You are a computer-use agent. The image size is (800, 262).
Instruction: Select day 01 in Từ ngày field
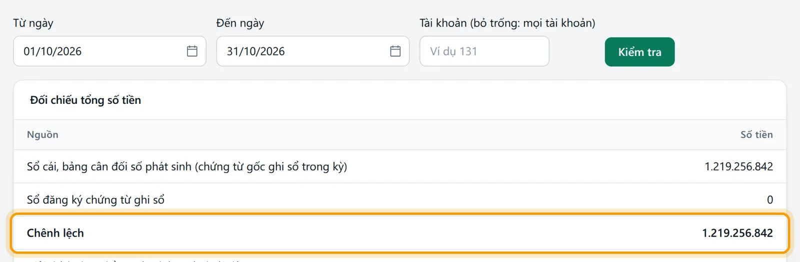coord(29,51)
